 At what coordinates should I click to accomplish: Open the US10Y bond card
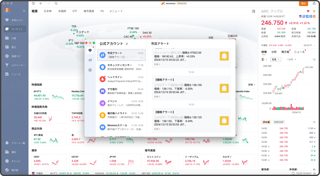click(x=86, y=161)
